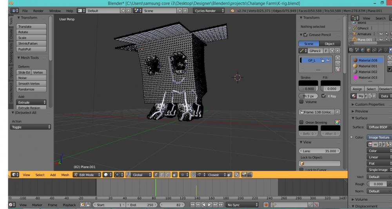Open the Mesh menu in the viewport header

[x=65, y=175]
